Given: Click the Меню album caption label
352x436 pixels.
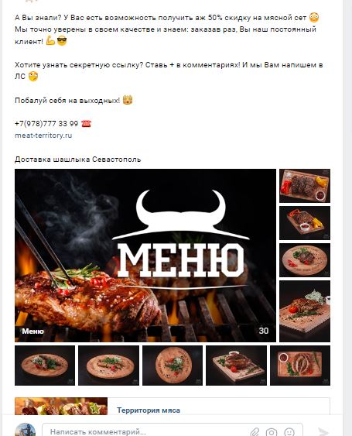Looking at the screenshot, I should click(x=32, y=331).
